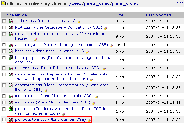Open generated.css Programmatically Generated link
The height and width of the screenshot is (123, 184).
[62, 87]
